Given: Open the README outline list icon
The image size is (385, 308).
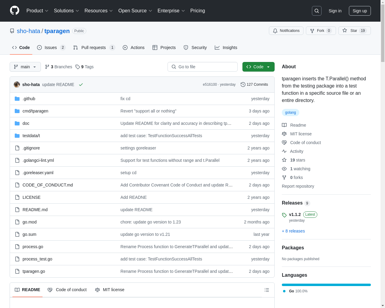Looking at the screenshot, I should (x=267, y=290).
